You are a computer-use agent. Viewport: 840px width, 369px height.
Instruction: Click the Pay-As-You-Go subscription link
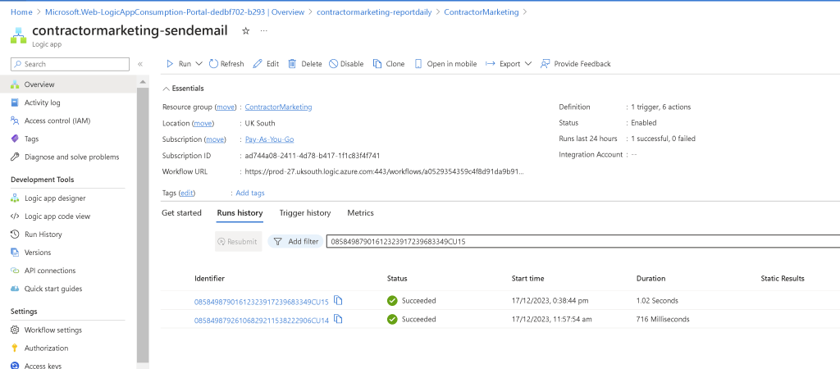(x=269, y=139)
